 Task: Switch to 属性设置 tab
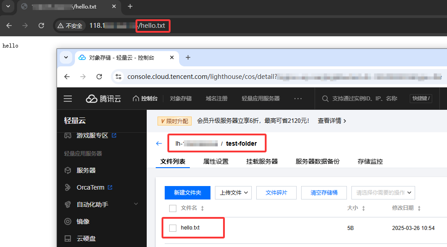(x=216, y=161)
